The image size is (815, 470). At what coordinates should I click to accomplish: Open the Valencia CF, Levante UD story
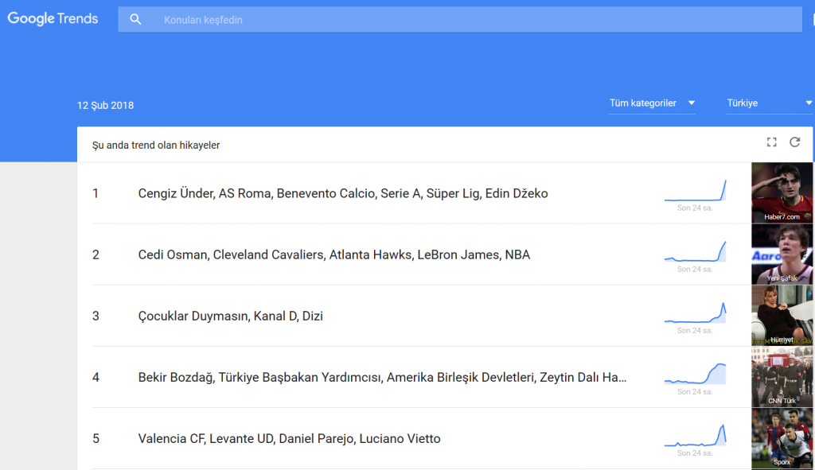(x=289, y=438)
